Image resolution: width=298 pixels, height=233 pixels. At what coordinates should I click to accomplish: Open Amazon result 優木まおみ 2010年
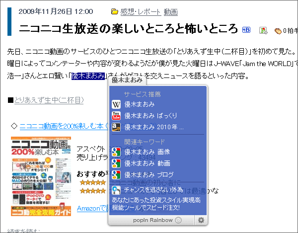(154, 127)
